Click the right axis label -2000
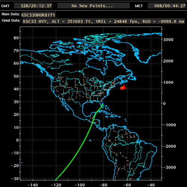The width and height of the screenshot is (187, 187). 169,146
